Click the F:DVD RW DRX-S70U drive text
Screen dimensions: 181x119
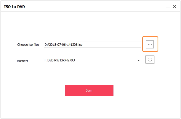coord(62,60)
